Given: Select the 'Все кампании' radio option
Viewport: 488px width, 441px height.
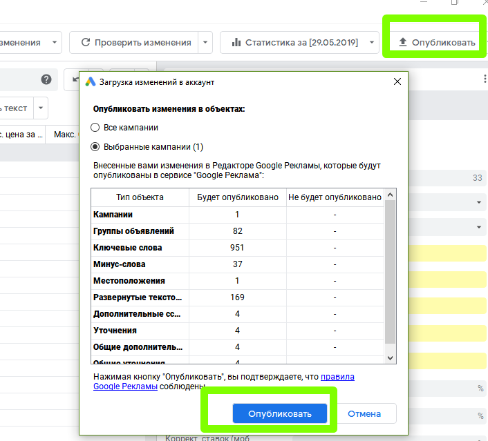Looking at the screenshot, I should pos(95,128).
